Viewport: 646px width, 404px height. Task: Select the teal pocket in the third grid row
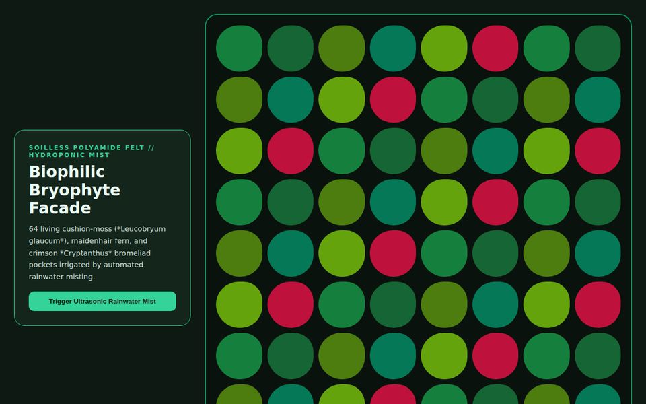495,151
